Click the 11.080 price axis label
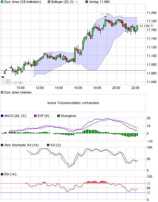Screen dimensions: 158x202 [x=152, y=65]
